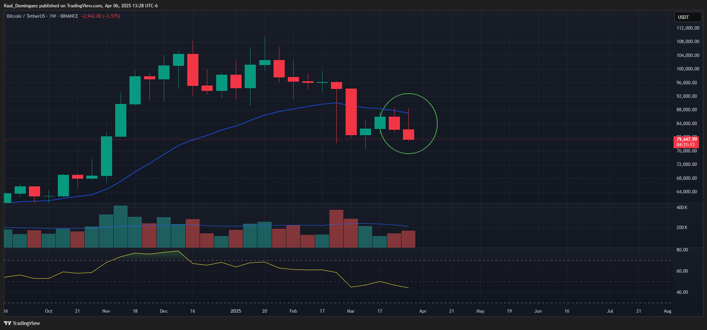707x330 pixels.
Task: Click the 72,000.00 price axis label
Action: pos(687,164)
